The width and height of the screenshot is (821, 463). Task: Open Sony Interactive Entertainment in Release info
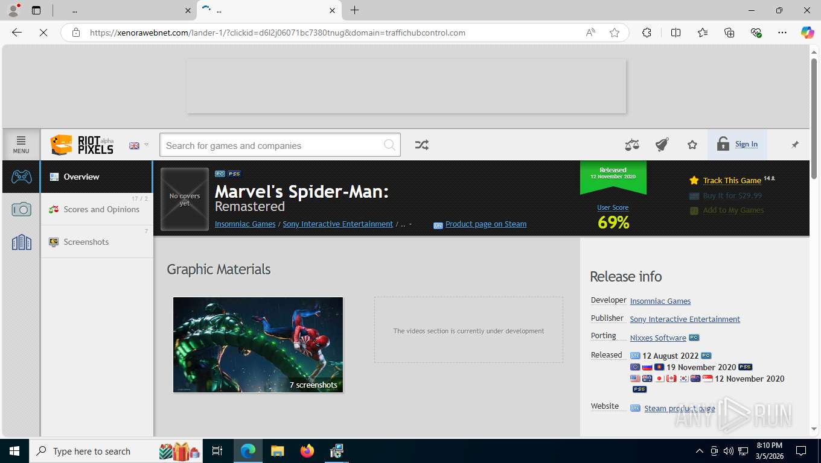tap(685, 319)
